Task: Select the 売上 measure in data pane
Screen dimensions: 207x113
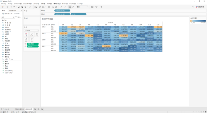Action: coord(6,66)
